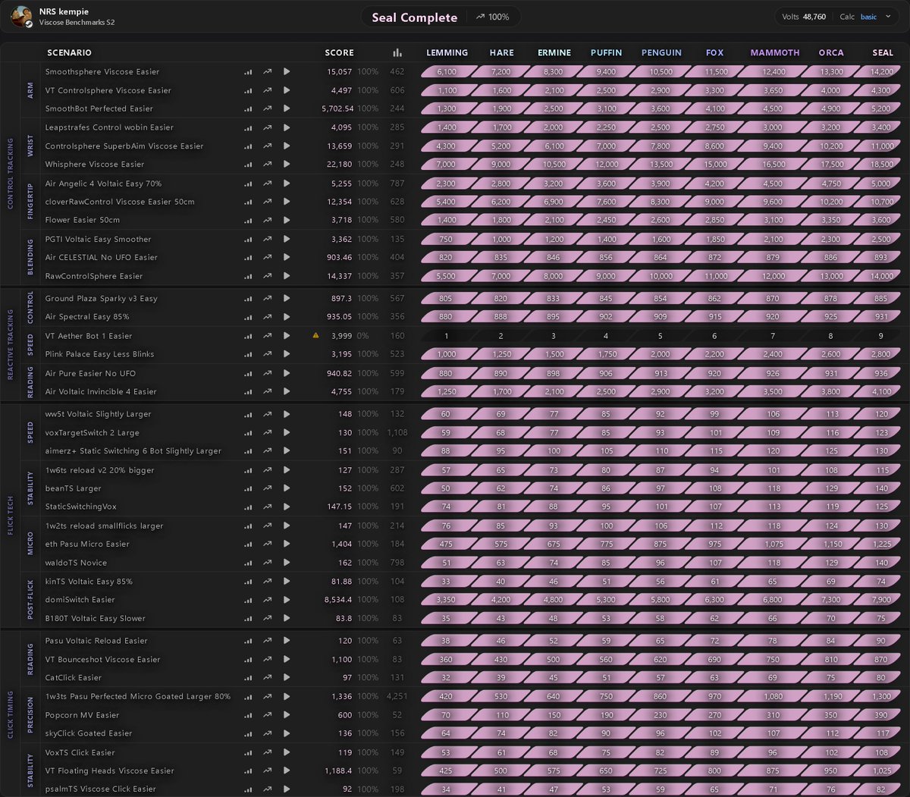Click the 100% progress indicator at top

pos(493,17)
